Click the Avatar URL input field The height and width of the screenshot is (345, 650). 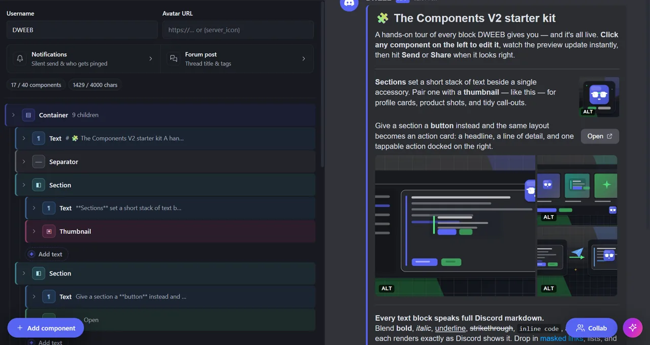coord(238,30)
